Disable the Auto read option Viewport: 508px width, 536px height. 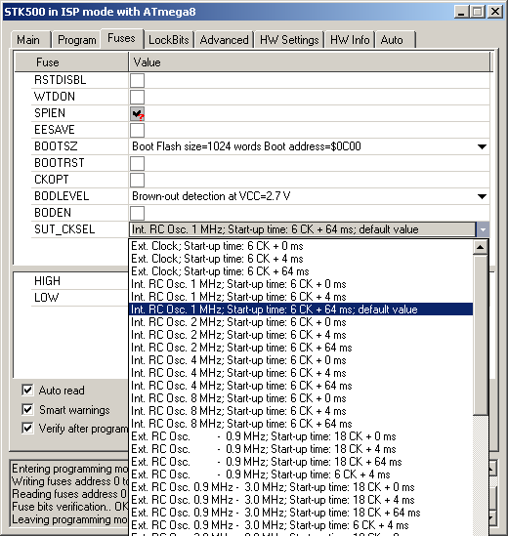pyautogui.click(x=27, y=390)
